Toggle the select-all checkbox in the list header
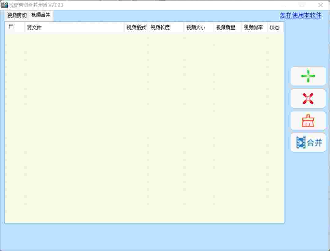The height and width of the screenshot is (251, 330). click(11, 27)
